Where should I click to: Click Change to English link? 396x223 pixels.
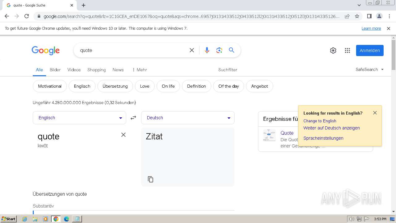tap(320, 121)
